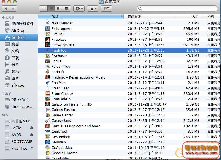Image resolution: width=221 pixels, height=160 pixels.
Task: Click the Game Center app icon
Action: (48, 115)
